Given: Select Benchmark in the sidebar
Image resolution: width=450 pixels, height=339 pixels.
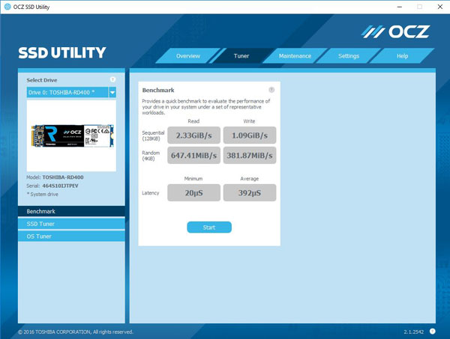Looking at the screenshot, I should click(71, 211).
